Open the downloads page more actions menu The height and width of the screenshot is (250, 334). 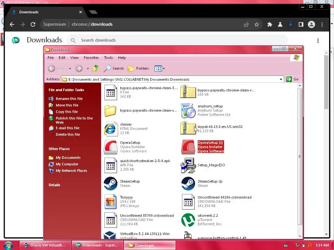[318, 41]
